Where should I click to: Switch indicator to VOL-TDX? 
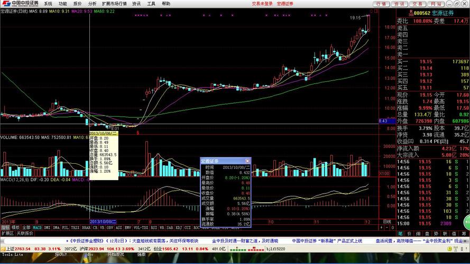click(141, 228)
